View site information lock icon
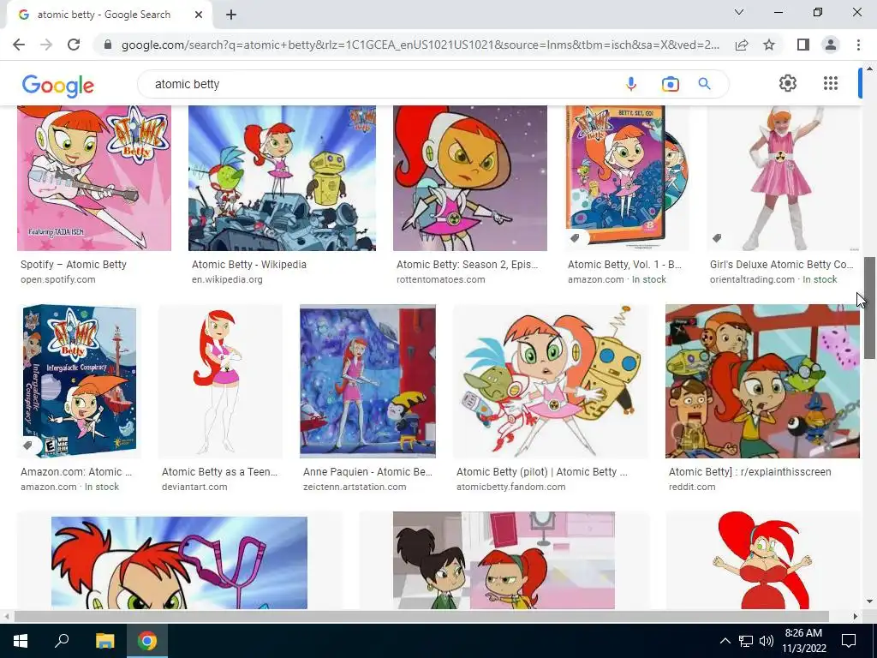 click(x=108, y=45)
